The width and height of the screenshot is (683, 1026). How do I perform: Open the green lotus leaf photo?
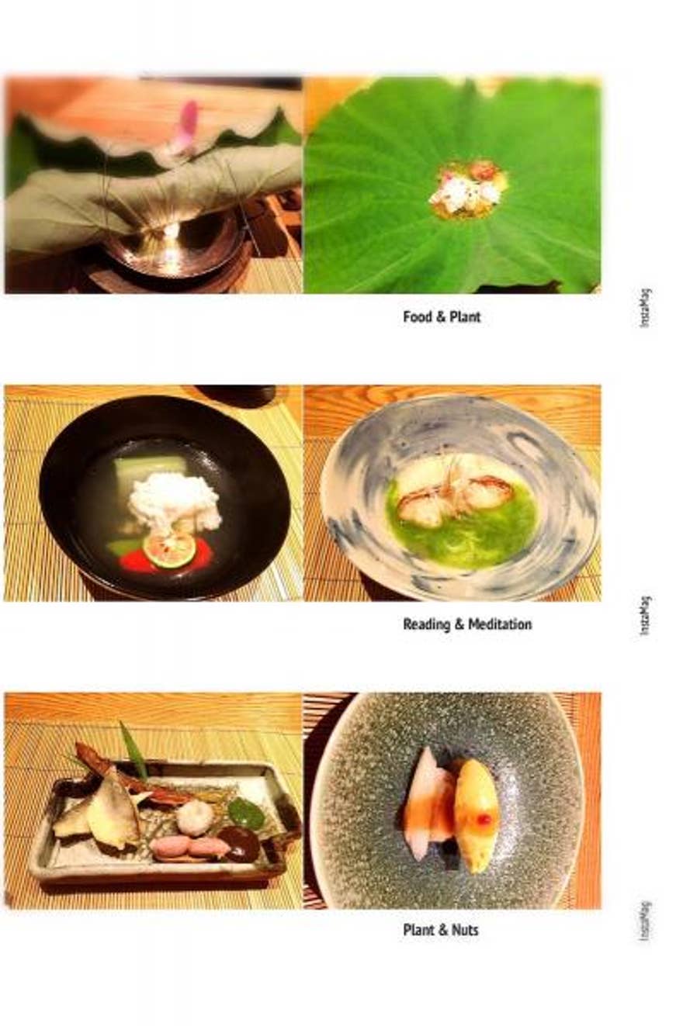(452, 185)
